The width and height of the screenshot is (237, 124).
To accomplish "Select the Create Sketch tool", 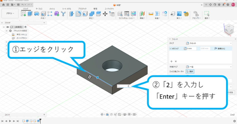I will (23, 14).
